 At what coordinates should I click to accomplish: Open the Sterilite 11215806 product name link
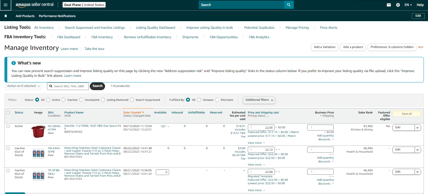[x=93, y=127]
